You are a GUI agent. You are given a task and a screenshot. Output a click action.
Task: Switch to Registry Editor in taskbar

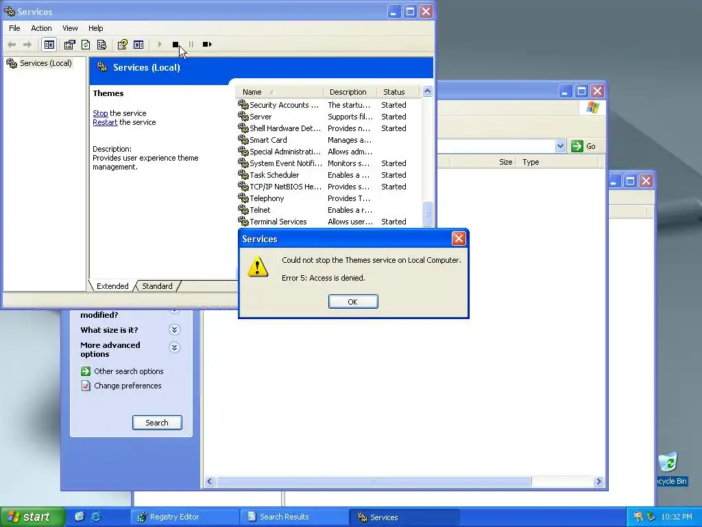(x=185, y=517)
